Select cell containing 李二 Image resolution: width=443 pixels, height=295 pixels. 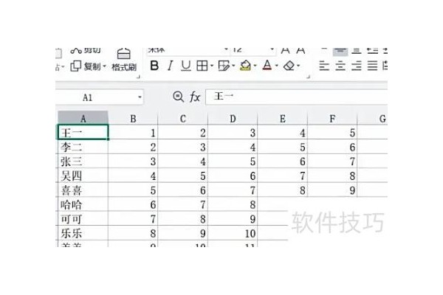pos(83,147)
